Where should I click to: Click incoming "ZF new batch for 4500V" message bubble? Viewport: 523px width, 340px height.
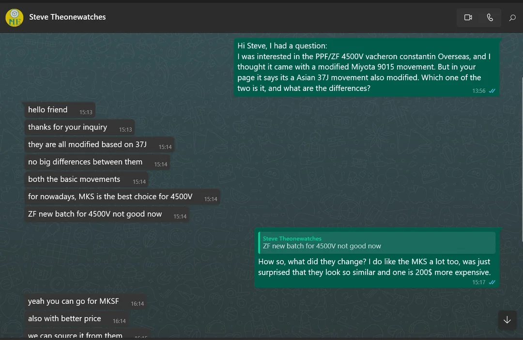coord(107,214)
